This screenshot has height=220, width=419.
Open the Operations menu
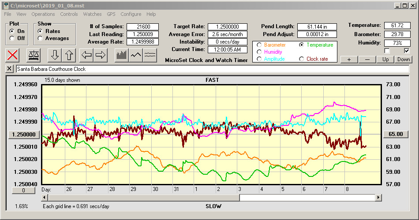click(x=43, y=14)
